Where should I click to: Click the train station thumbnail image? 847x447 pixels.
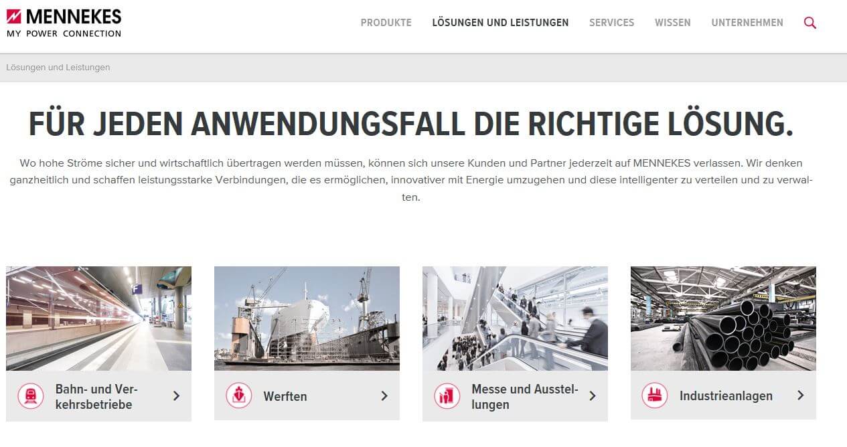pos(99,319)
